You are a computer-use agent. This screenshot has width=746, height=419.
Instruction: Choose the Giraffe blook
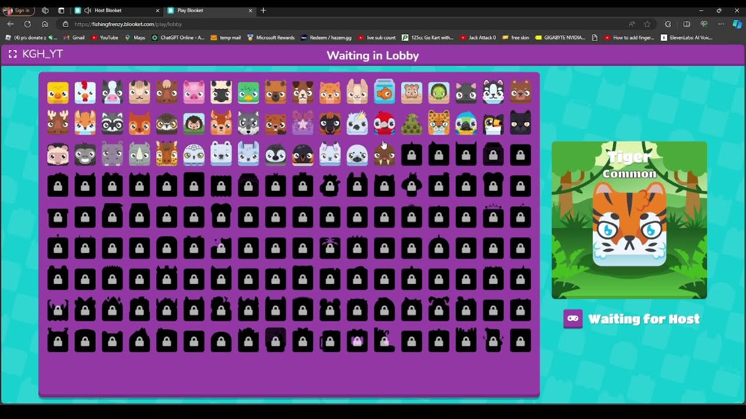(x=167, y=154)
